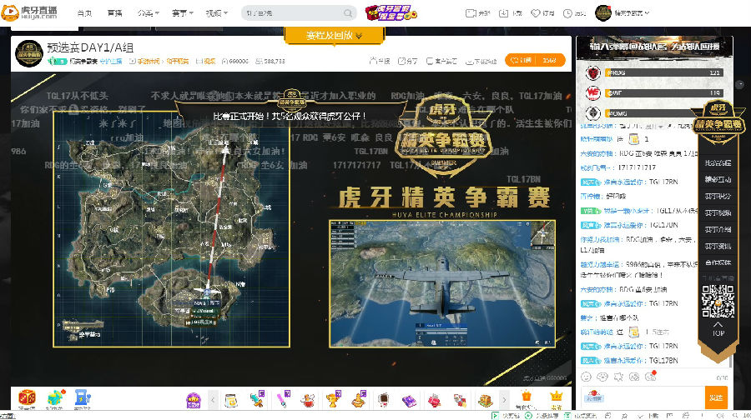751x420 pixels.
Task: Send chat with orange 发送 button
Action: (716, 397)
